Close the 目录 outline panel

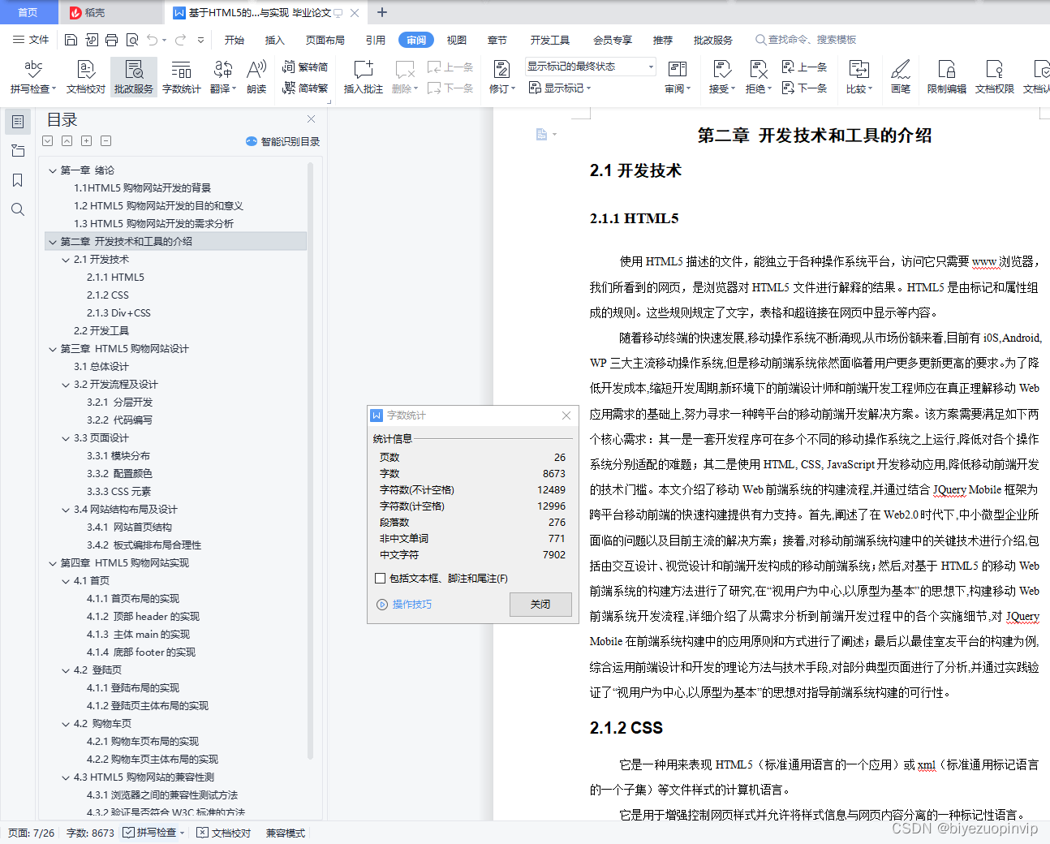311,118
